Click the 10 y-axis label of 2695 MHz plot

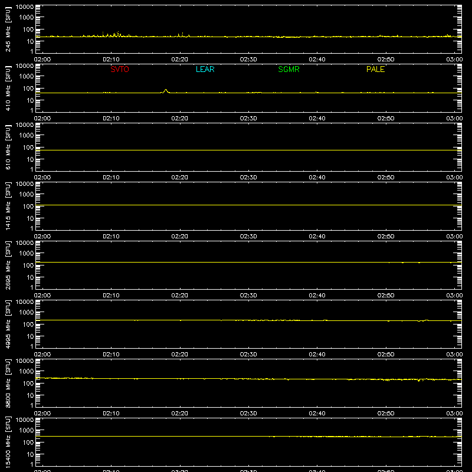(x=30, y=277)
